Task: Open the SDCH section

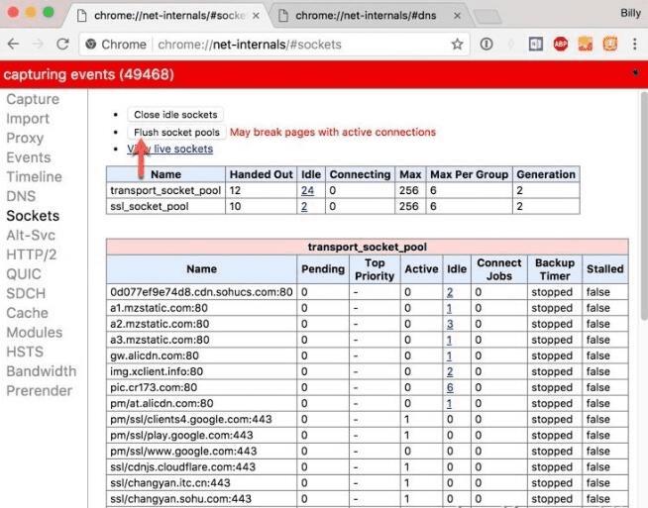Action: tap(26, 293)
